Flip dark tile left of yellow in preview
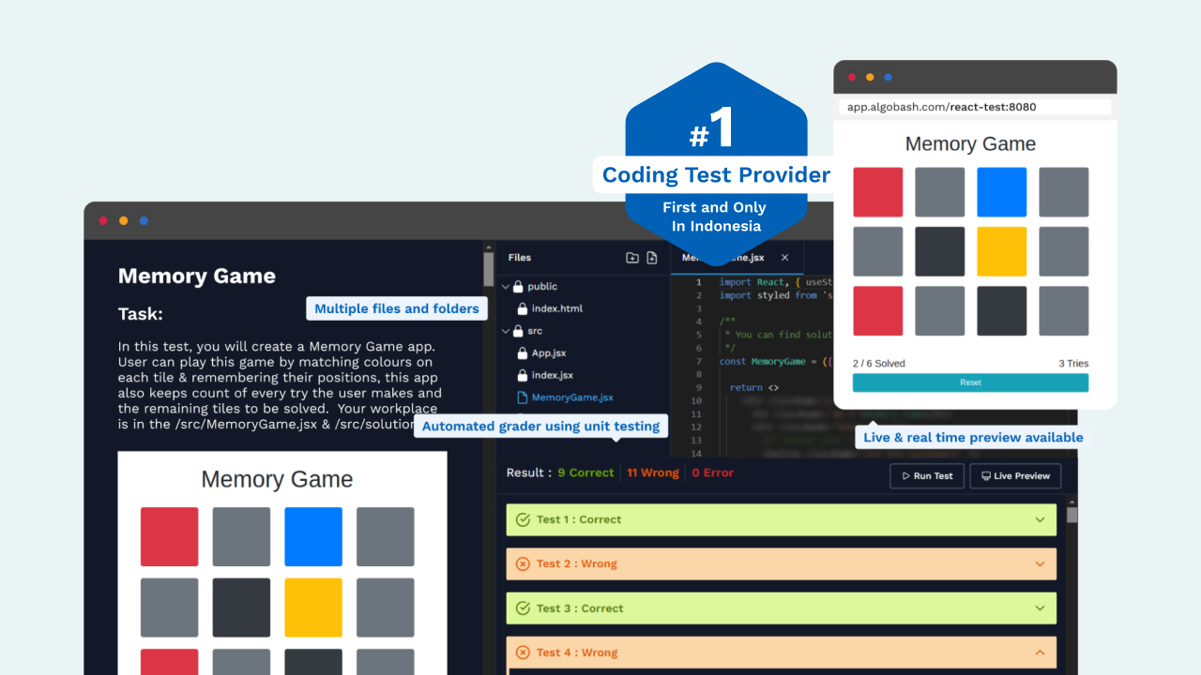1201x675 pixels. click(940, 251)
